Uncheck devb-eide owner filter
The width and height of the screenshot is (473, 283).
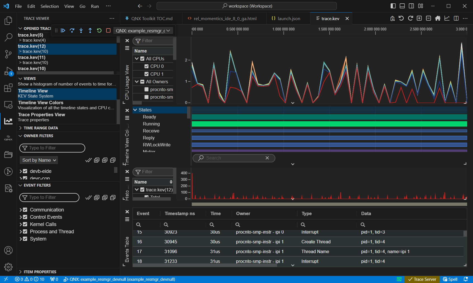[25, 171]
